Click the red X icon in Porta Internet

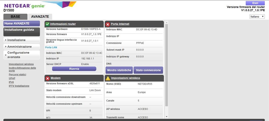click(108, 24)
